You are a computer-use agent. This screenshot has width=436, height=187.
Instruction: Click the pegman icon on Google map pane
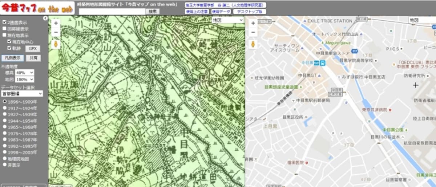[x=253, y=44]
